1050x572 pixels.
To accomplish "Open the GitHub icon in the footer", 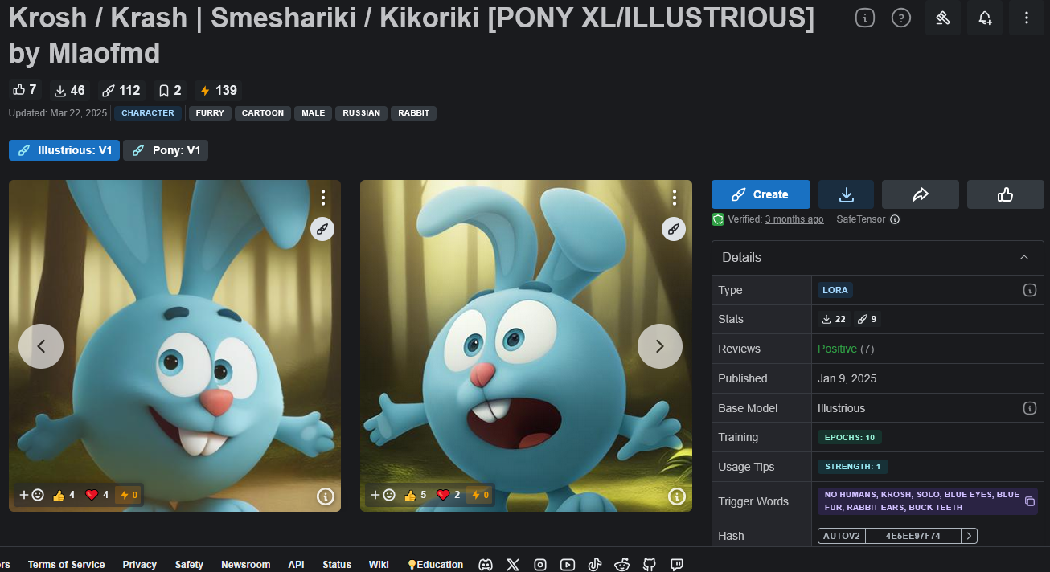I will point(650,565).
